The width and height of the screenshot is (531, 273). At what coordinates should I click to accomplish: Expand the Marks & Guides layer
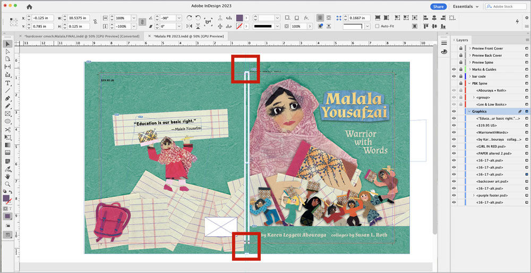coord(470,70)
